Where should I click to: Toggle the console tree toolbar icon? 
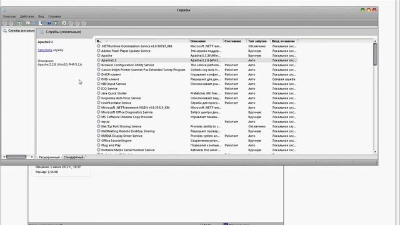tap(19, 23)
